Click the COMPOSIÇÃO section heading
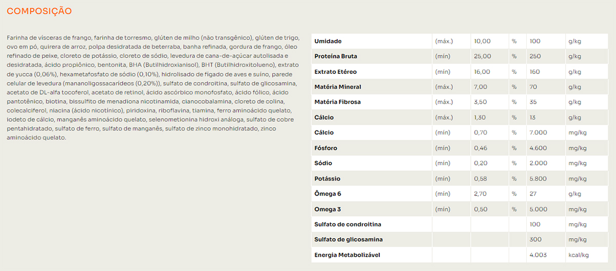This screenshot has width=616, height=271. [39, 11]
